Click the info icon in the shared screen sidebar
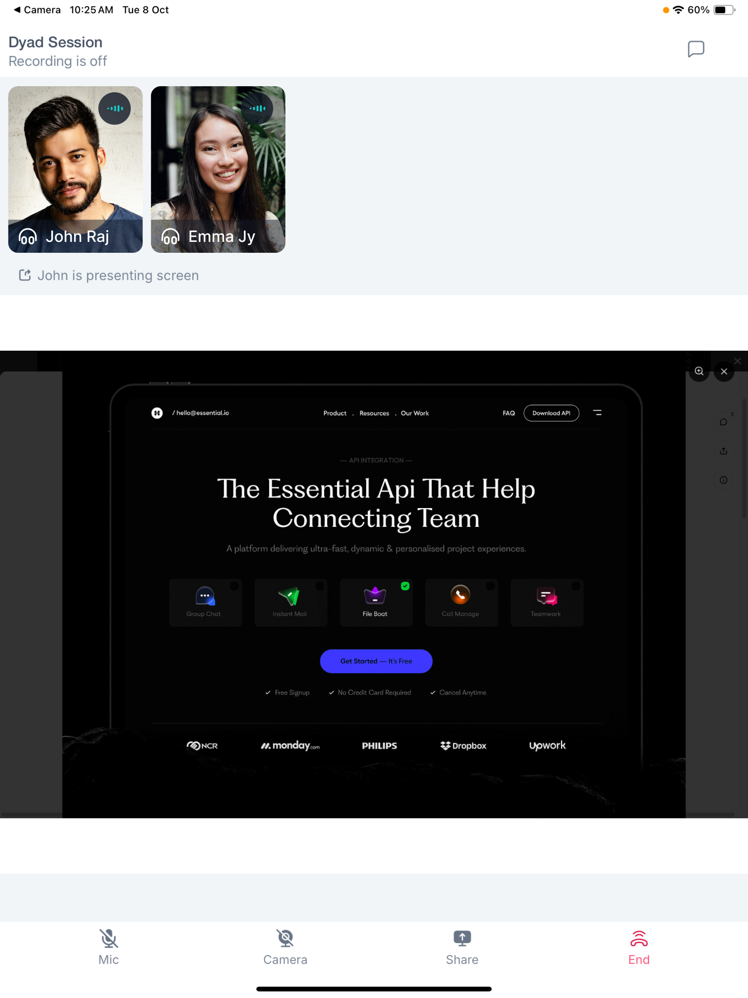748x998 pixels. click(x=724, y=480)
